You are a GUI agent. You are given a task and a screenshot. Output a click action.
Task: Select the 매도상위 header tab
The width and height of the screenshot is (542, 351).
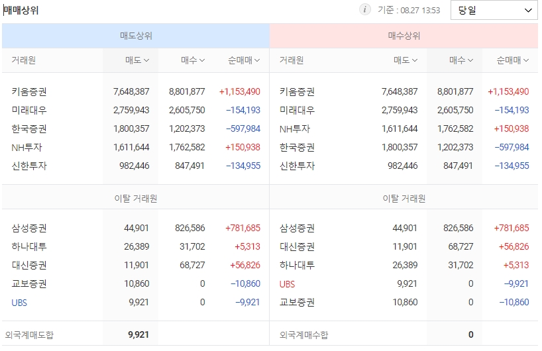tap(136, 36)
